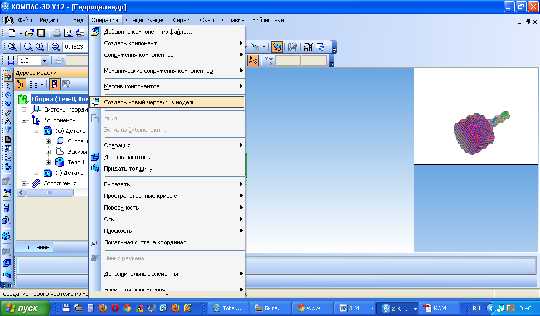Open the Библиотеки menu

pyautogui.click(x=268, y=20)
